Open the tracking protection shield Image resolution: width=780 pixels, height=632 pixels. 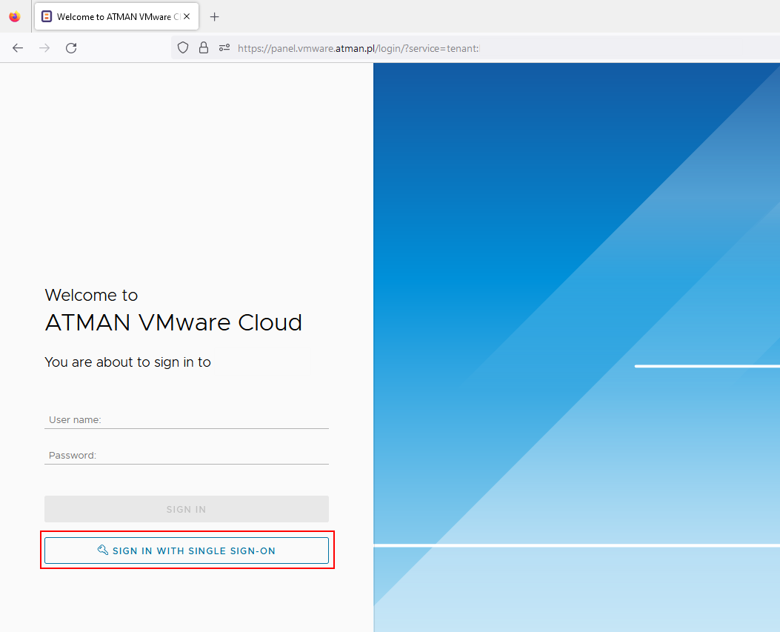pyautogui.click(x=183, y=47)
